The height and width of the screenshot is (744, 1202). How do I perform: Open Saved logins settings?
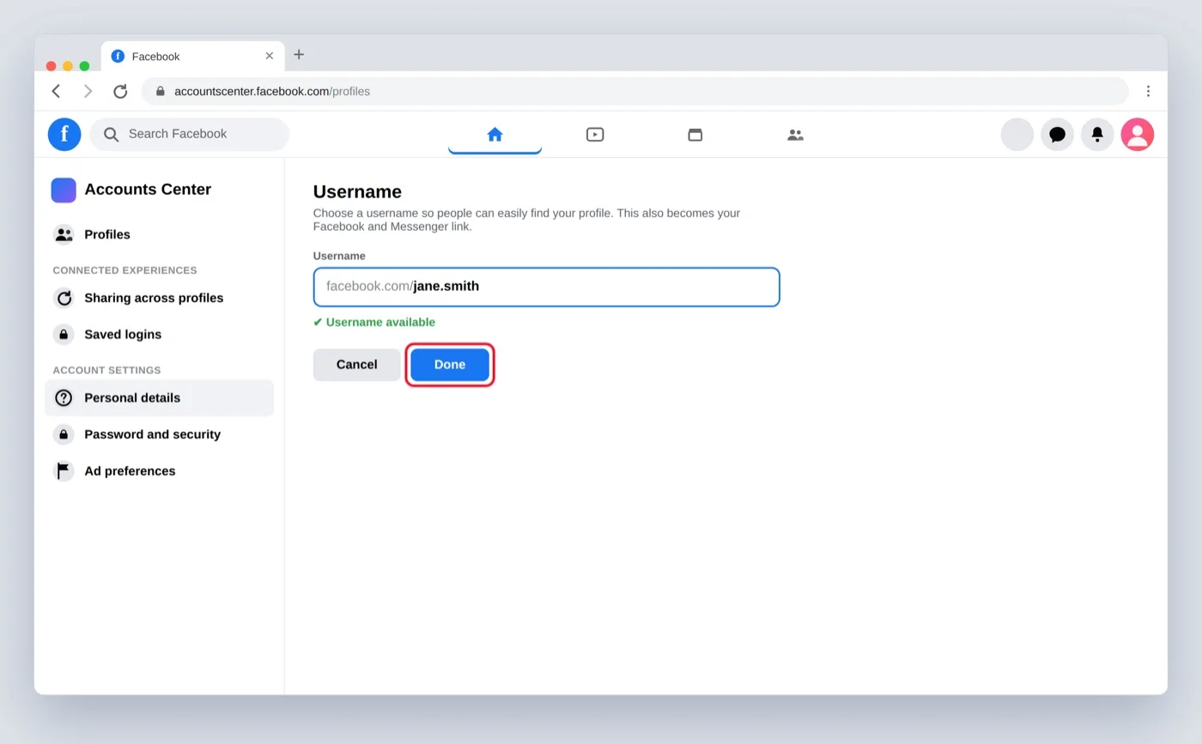pyautogui.click(x=159, y=335)
